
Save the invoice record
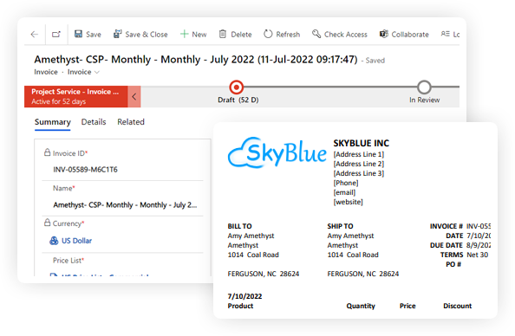[x=88, y=34]
